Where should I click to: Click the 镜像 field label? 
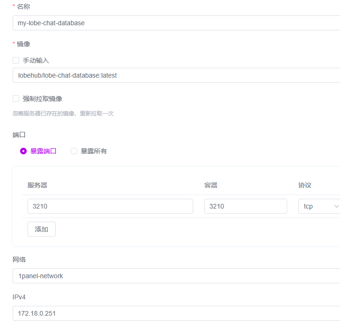pyautogui.click(x=23, y=44)
